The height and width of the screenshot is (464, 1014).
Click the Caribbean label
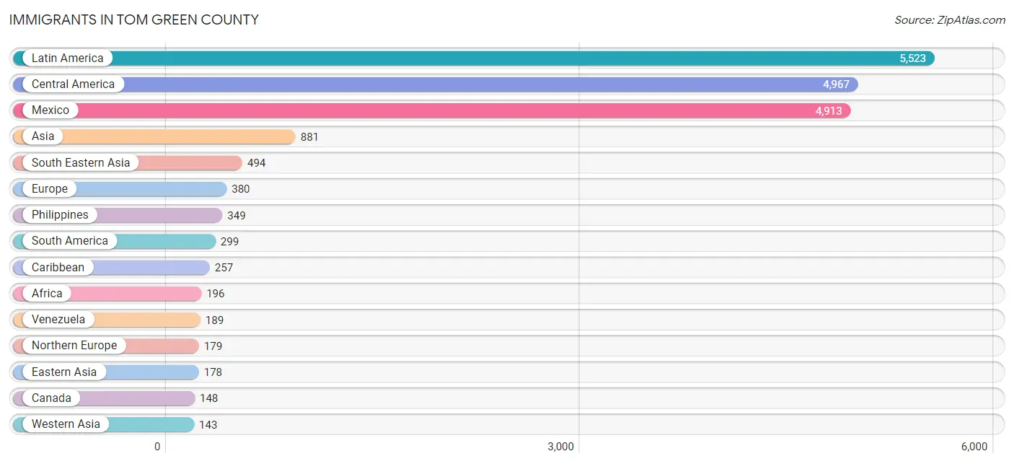coord(58,267)
